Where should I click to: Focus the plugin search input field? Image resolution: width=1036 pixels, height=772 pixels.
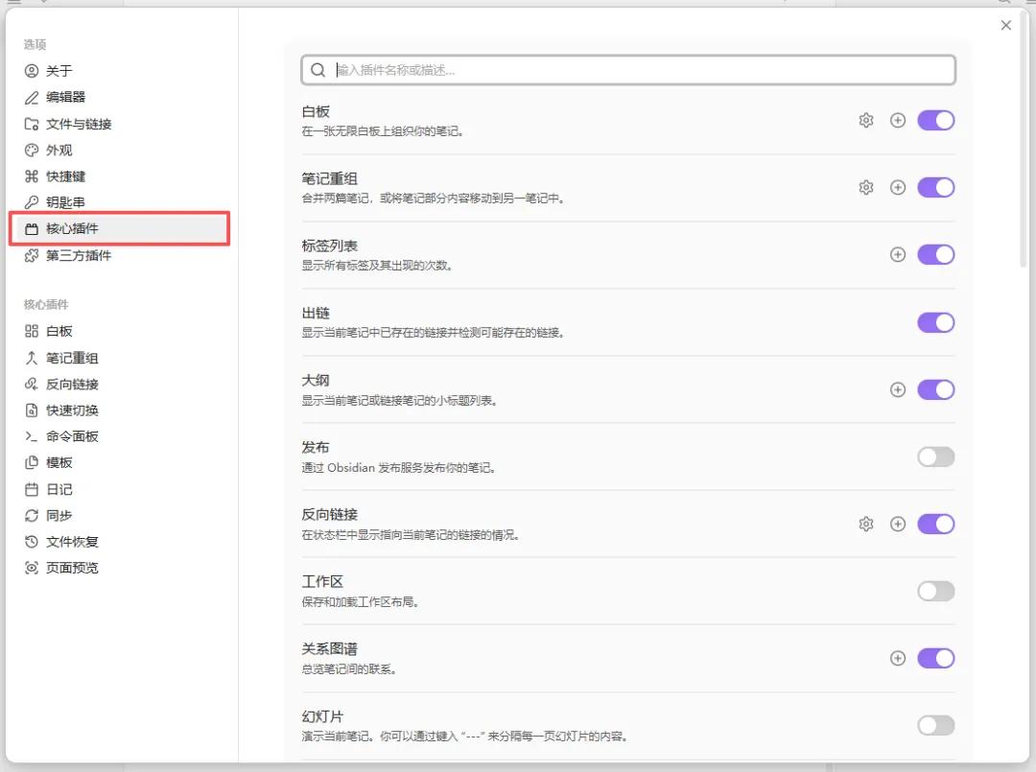click(x=627, y=70)
